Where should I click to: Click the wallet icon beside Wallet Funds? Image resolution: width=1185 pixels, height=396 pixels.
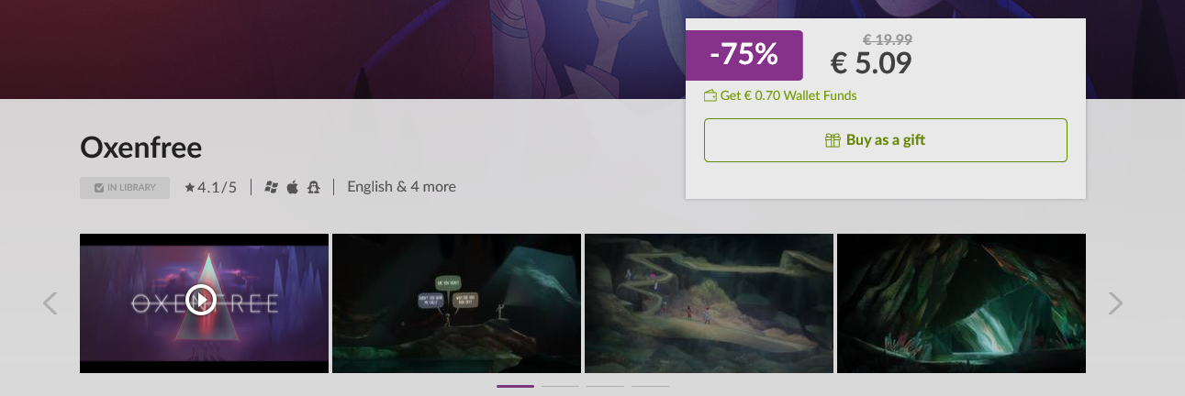tap(710, 95)
